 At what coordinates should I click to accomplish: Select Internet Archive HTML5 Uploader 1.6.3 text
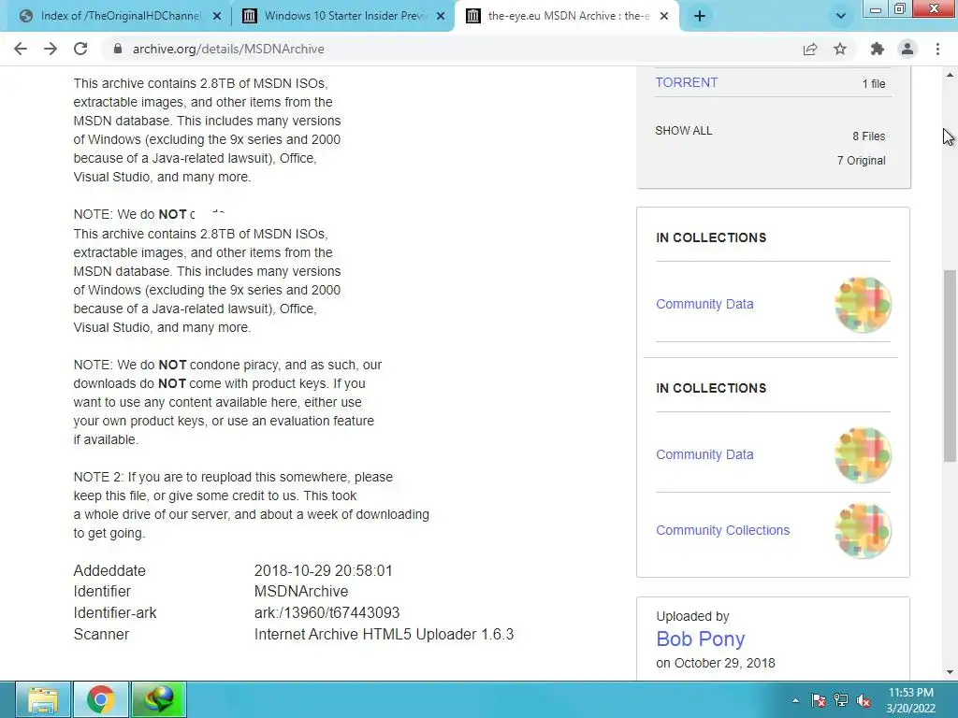coord(384,635)
